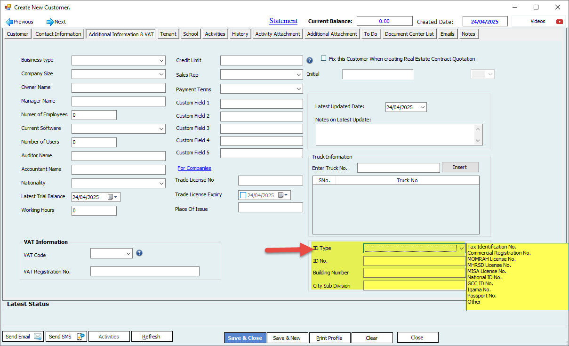569x346 pixels.
Task: Click the Building Number input field
Action: click(x=415, y=273)
